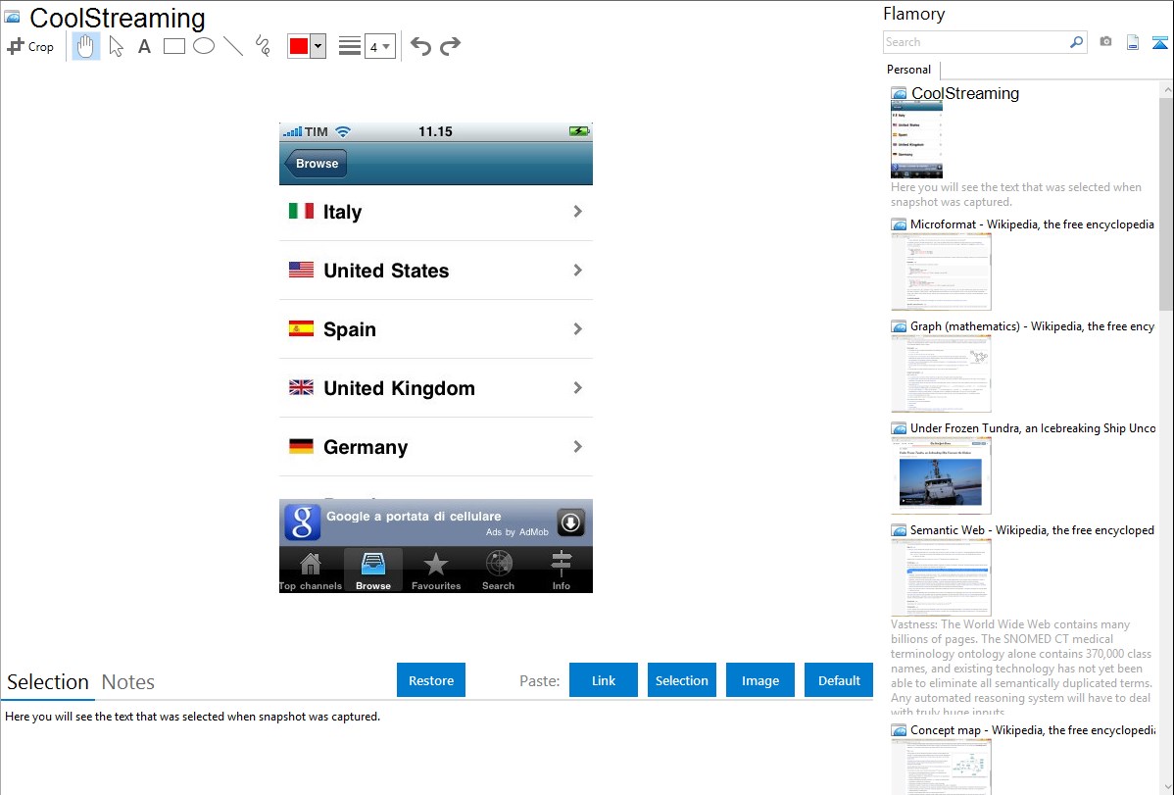Viewport: 1174px width, 795px height.
Task: Switch to the Notes tab
Action: 128,682
